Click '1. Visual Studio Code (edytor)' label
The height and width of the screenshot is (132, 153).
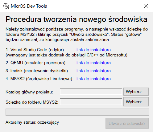tap(35, 50)
